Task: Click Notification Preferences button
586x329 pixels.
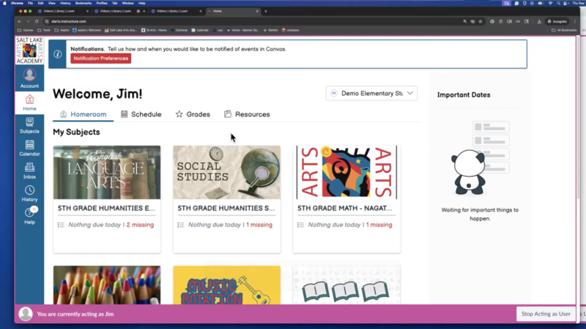Action: pos(101,59)
